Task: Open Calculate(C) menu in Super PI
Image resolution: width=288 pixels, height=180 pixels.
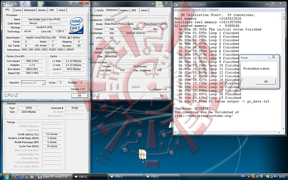Action: (x=182, y=10)
